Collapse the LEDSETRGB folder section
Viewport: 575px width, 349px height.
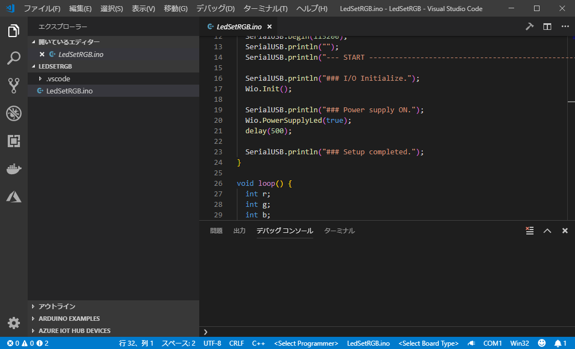[x=113, y=66]
